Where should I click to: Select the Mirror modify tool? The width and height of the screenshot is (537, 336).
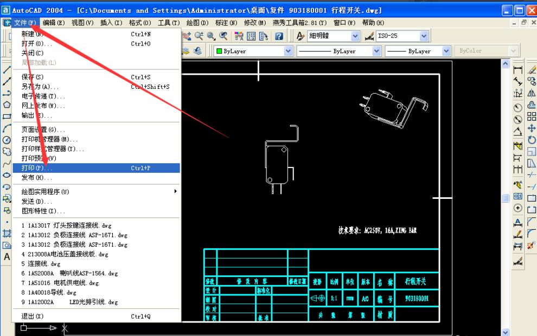point(532,93)
